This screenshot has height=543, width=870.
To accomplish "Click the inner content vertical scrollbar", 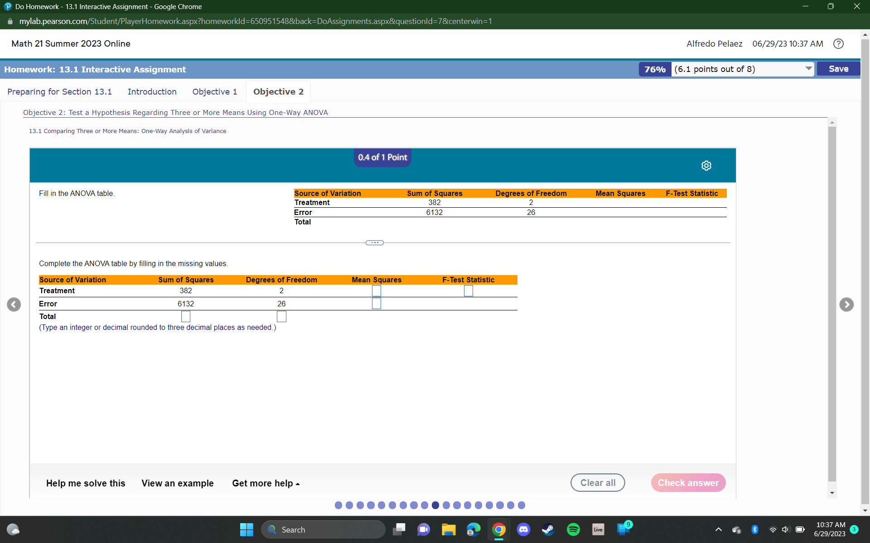I will pos(832,303).
